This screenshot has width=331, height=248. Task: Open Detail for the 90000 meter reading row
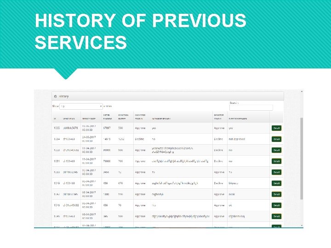pyautogui.click(x=276, y=150)
